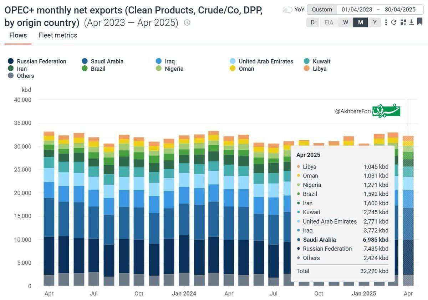Click tooltip row 'Oman 1,081 kbd'

tap(343, 176)
